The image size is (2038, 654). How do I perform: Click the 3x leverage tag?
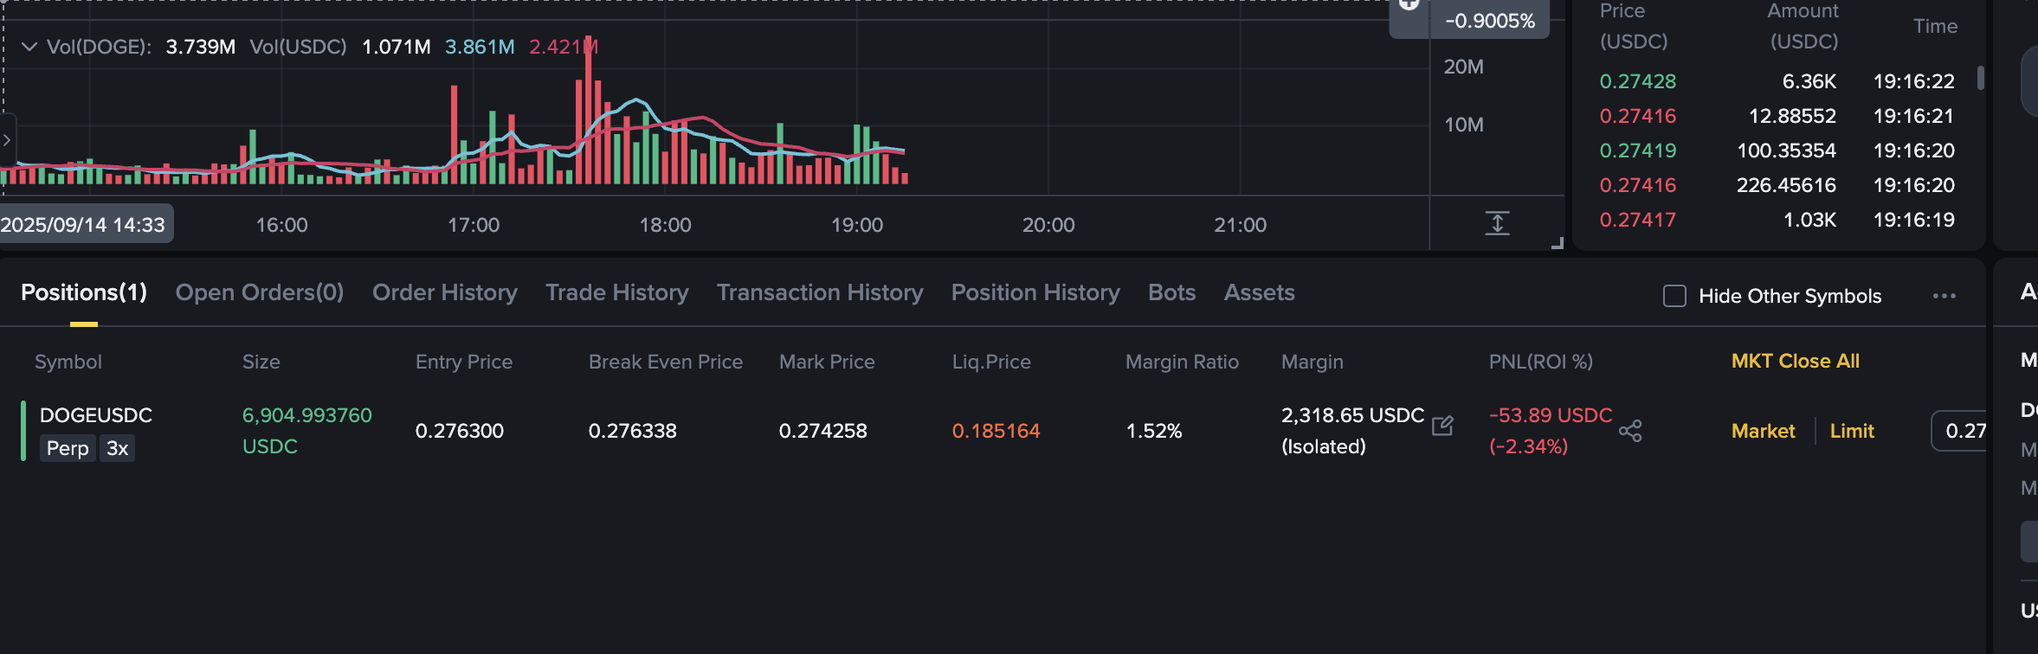click(118, 448)
